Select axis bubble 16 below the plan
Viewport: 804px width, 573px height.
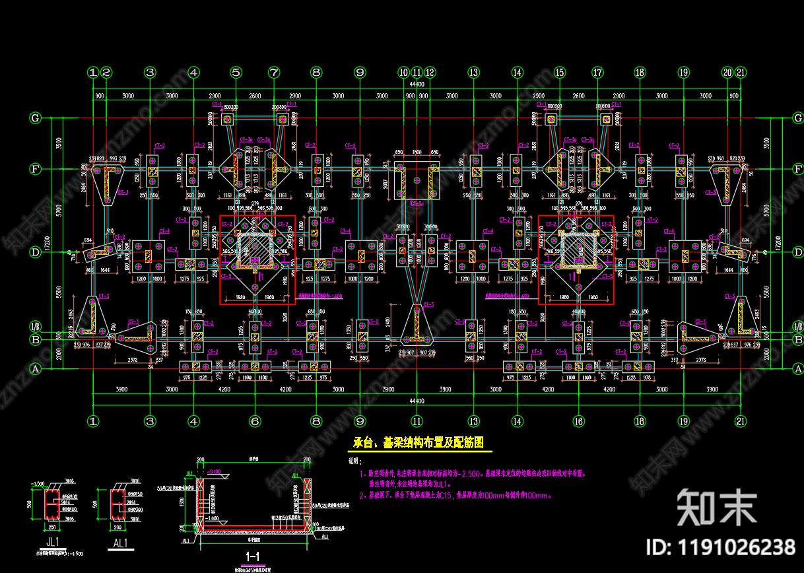coord(578,421)
